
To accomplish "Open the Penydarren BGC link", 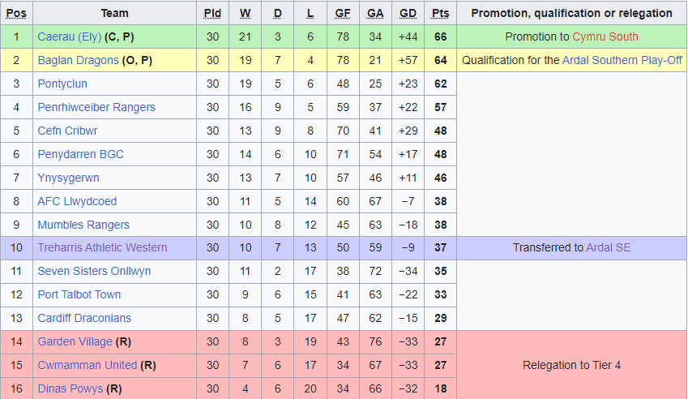I will [x=81, y=155].
